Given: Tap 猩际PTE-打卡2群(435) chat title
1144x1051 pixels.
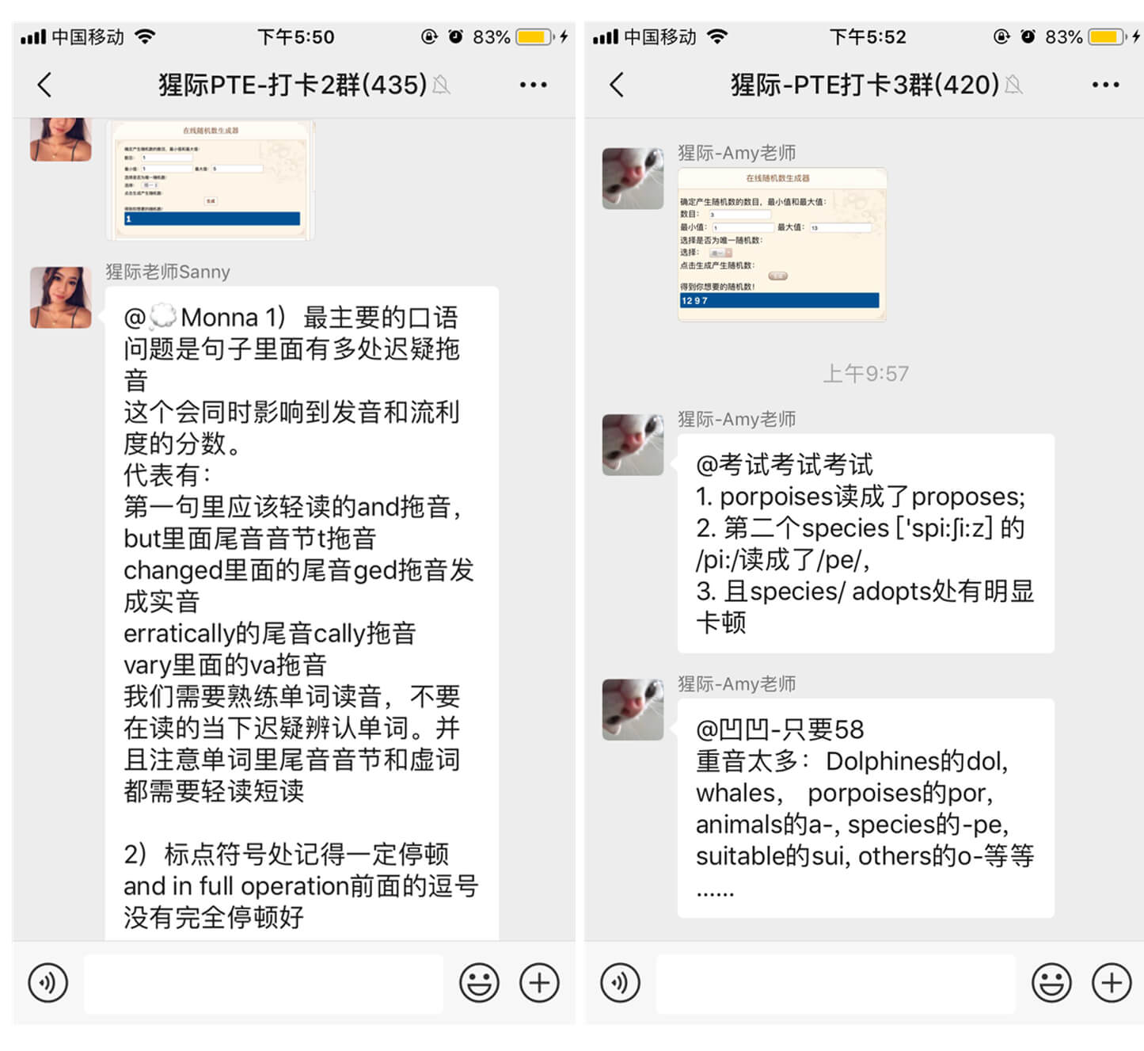Looking at the screenshot, I should [x=293, y=85].
